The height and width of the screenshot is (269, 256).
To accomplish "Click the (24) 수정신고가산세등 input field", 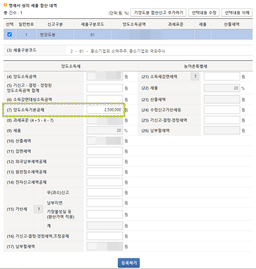I will pos(222,109).
